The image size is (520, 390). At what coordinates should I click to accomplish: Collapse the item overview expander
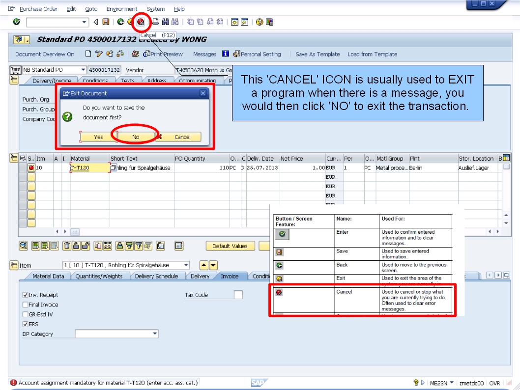point(14,158)
